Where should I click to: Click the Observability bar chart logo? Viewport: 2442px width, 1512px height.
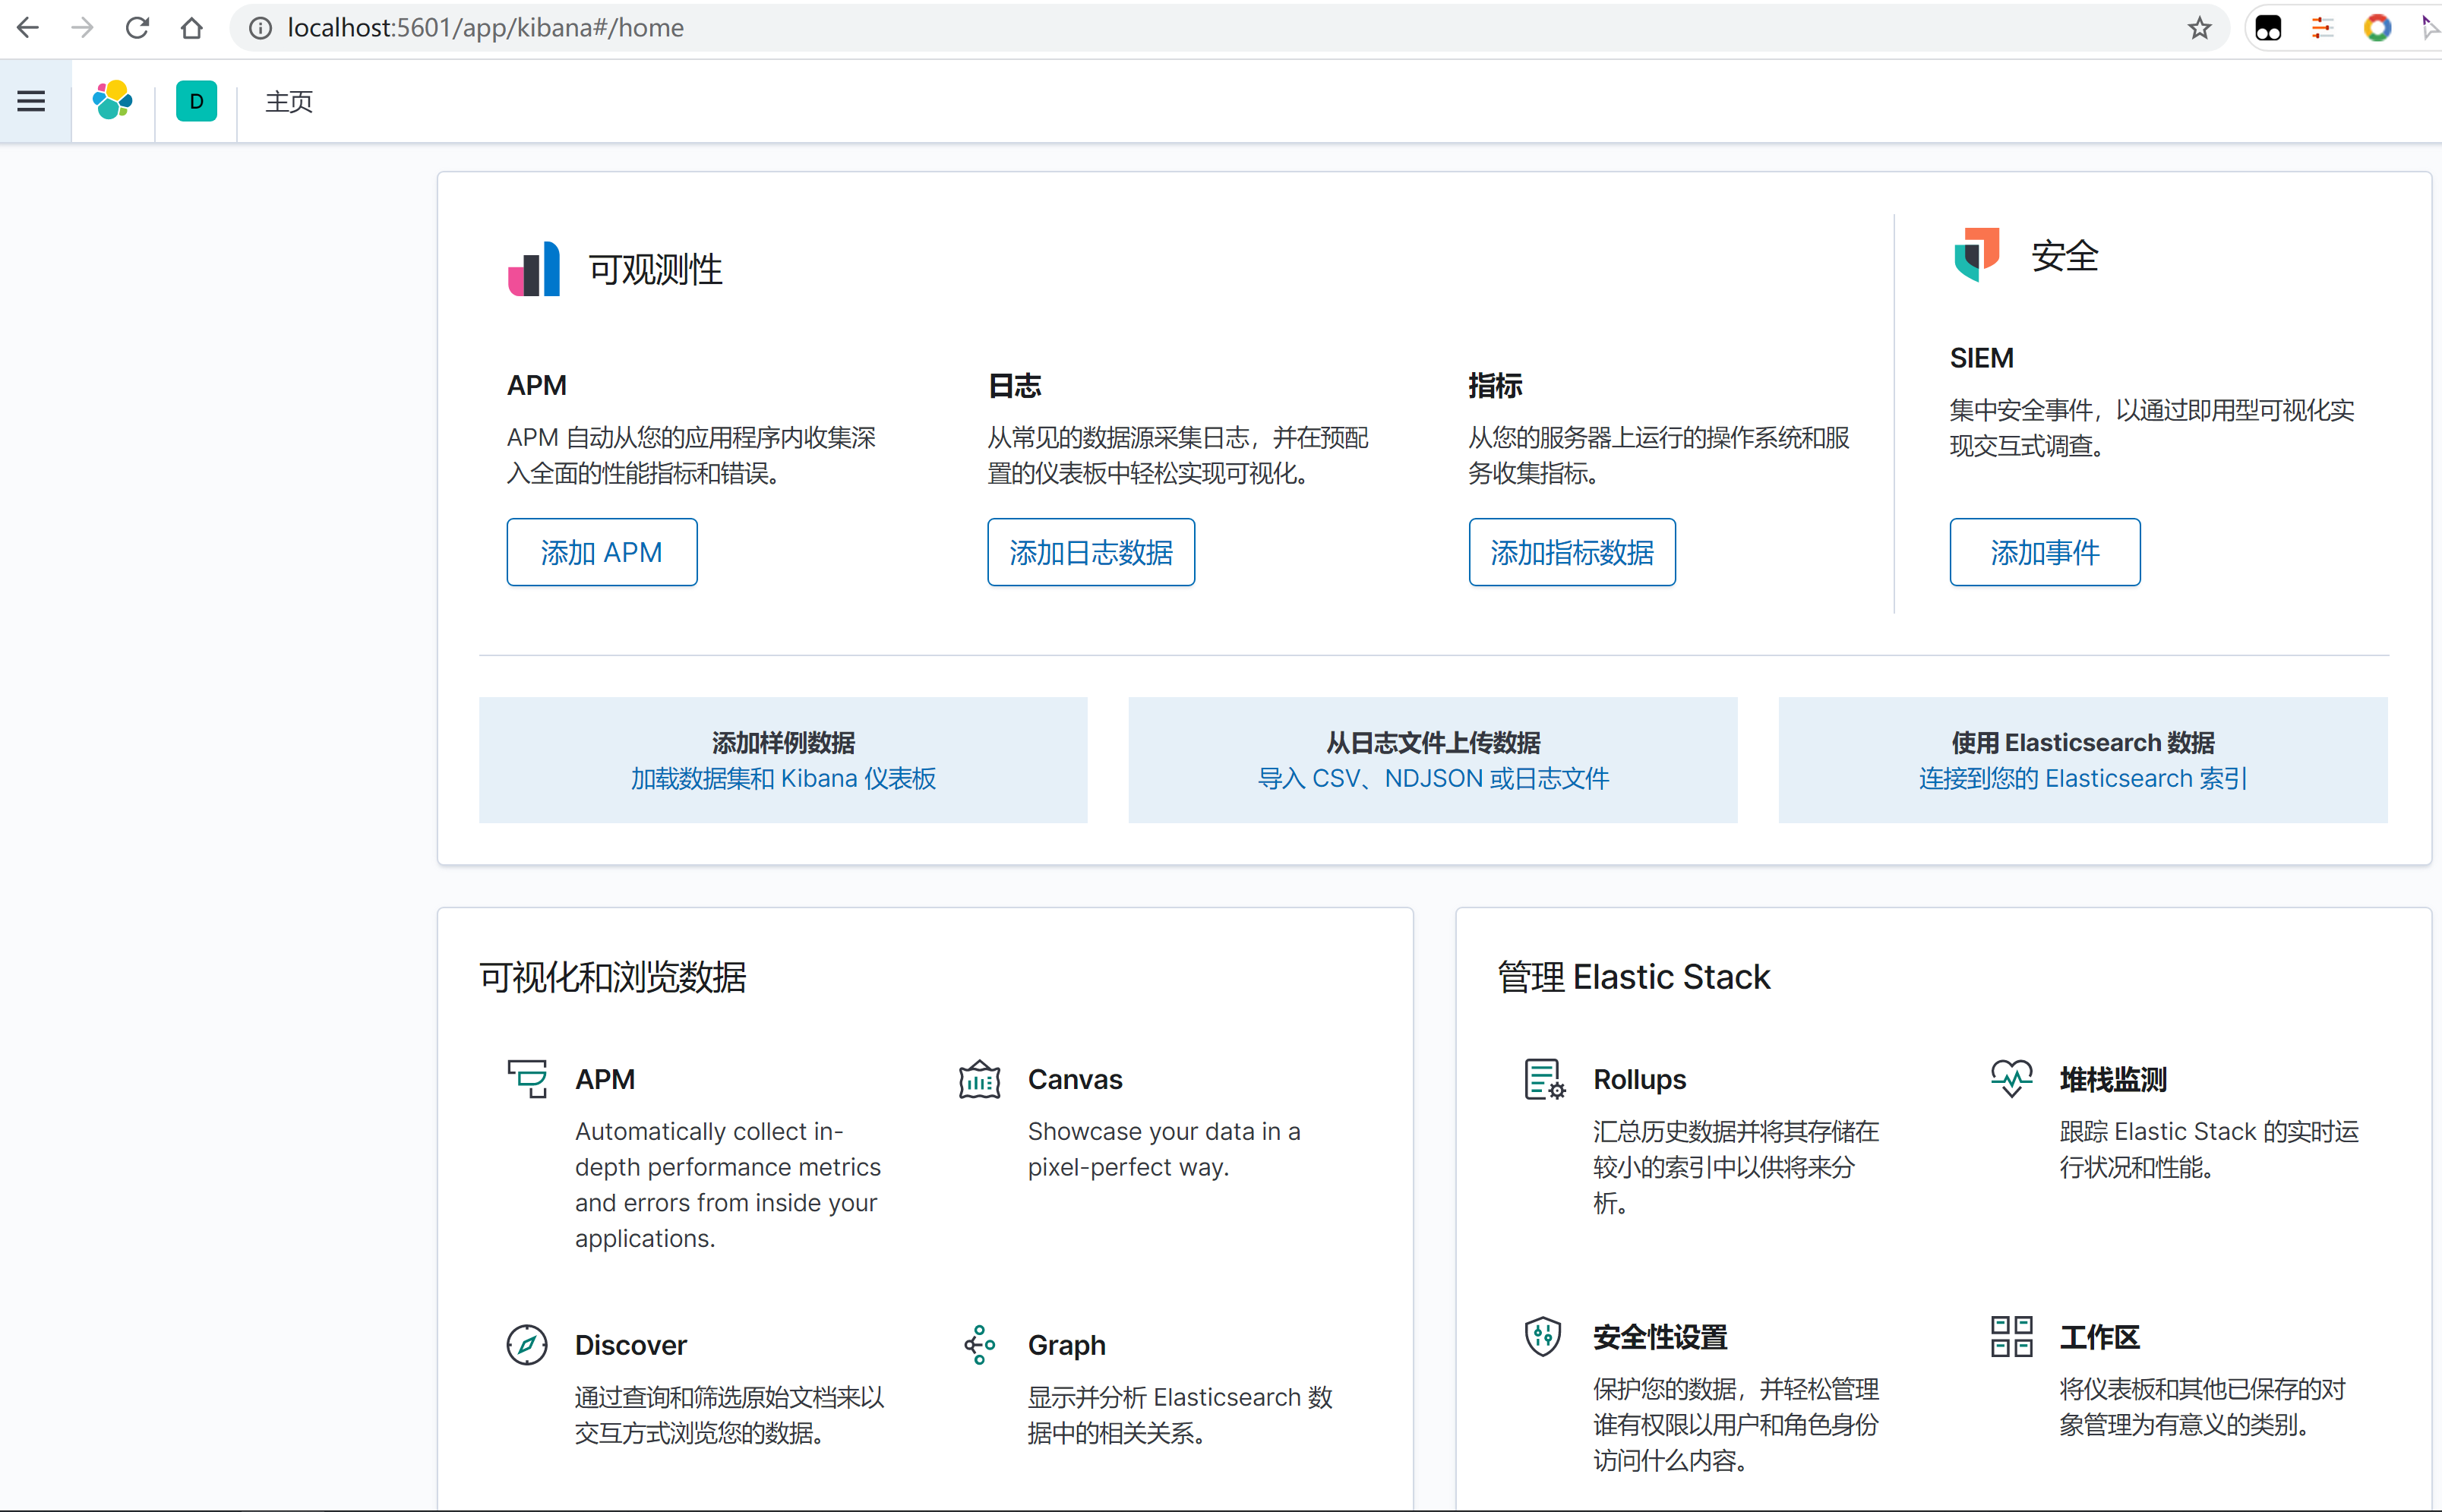534,268
